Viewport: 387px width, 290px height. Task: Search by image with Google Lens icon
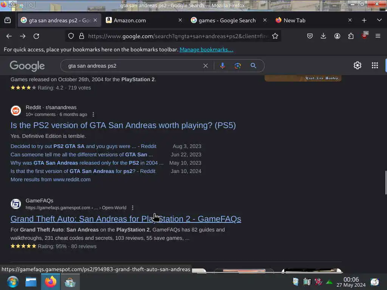click(x=237, y=66)
